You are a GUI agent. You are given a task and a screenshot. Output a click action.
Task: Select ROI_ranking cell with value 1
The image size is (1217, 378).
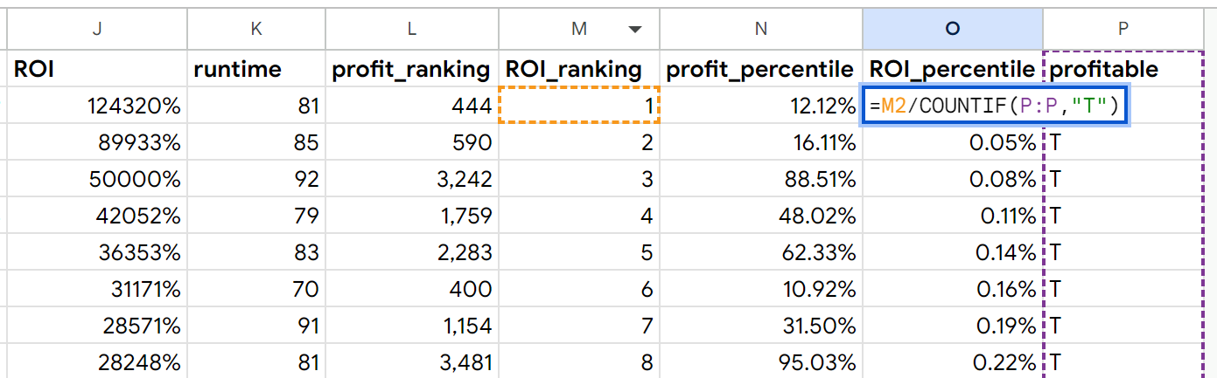tap(579, 107)
